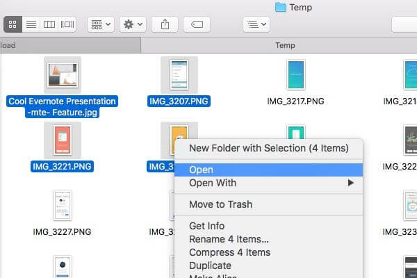The image size is (417, 278).
Task: Choose Rename 4 Items…
Action: (x=268, y=239)
